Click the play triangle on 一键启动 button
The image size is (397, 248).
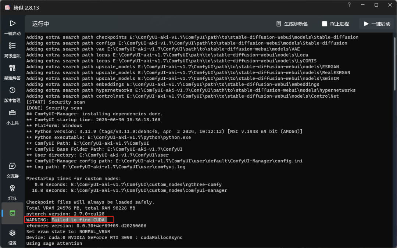point(365,24)
